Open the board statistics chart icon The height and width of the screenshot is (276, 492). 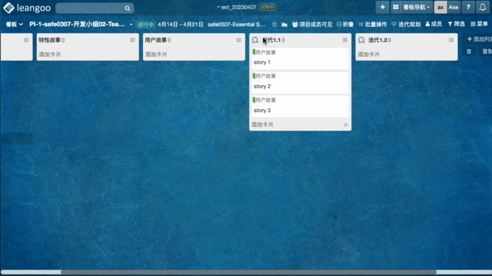tap(284, 24)
